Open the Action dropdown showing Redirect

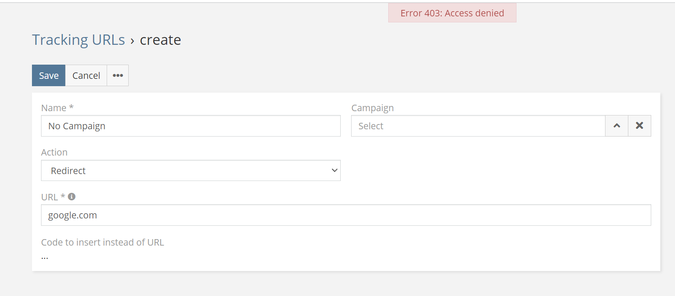pos(190,170)
